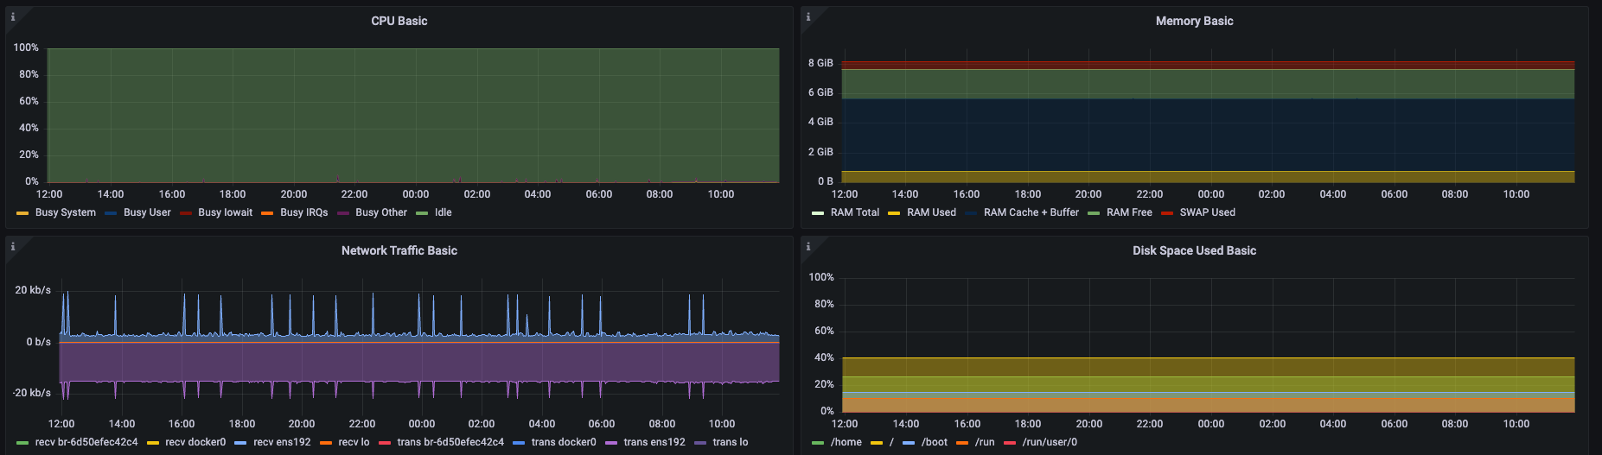
Task: Open the Network Traffic Basic title menu
Action: click(399, 250)
